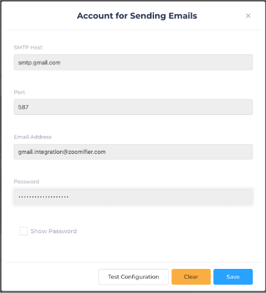The image size is (266, 293).
Task: Place cursor in the smtp.gmail.com text
Action: point(39,62)
